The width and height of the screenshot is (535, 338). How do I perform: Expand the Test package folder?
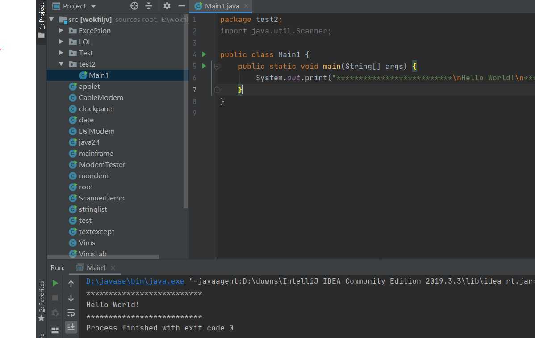[61, 53]
